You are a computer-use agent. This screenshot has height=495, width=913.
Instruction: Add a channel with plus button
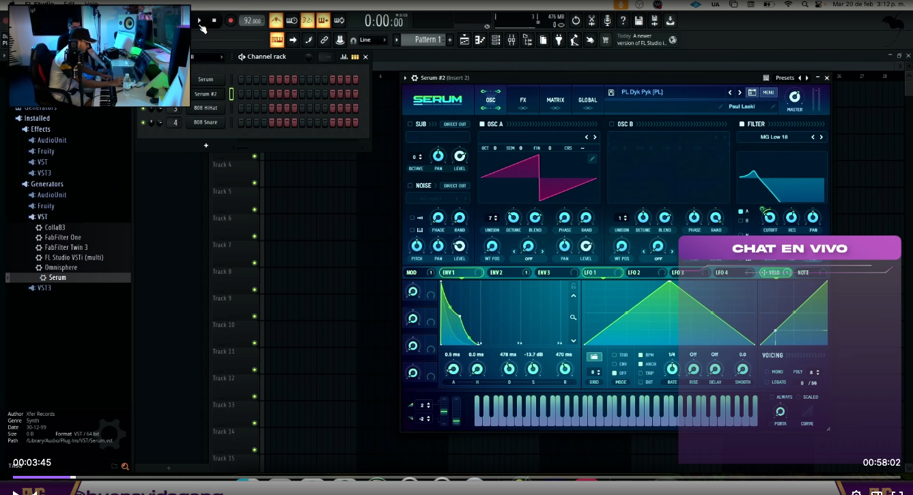click(206, 145)
